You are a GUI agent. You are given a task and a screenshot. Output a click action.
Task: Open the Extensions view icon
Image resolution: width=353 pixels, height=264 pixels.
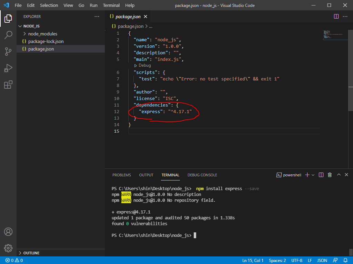pyautogui.click(x=8, y=85)
